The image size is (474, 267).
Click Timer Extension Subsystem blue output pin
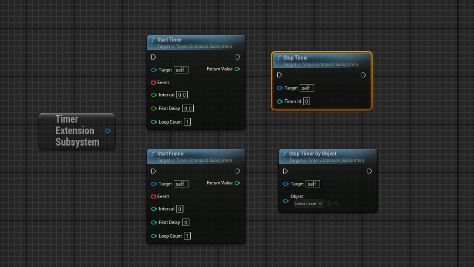tap(108, 131)
